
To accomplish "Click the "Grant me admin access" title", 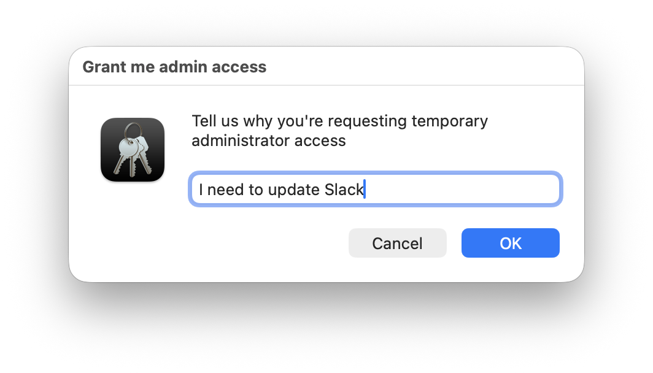I will coord(174,67).
